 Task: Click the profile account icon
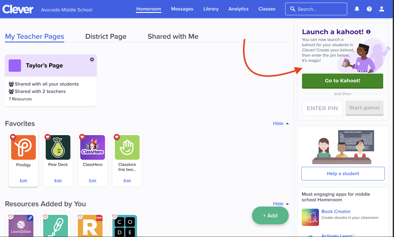click(x=381, y=9)
